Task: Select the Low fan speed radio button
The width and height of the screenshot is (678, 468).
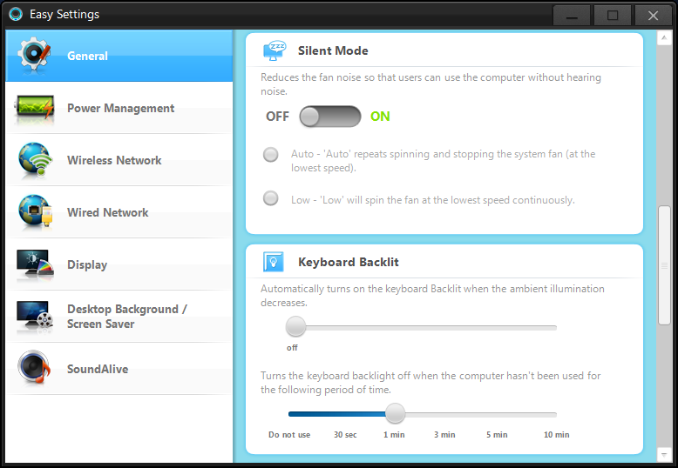Action: tap(271, 197)
